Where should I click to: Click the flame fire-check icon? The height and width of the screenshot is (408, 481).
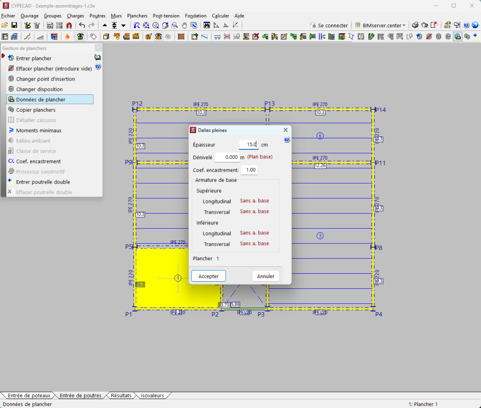pos(67,37)
